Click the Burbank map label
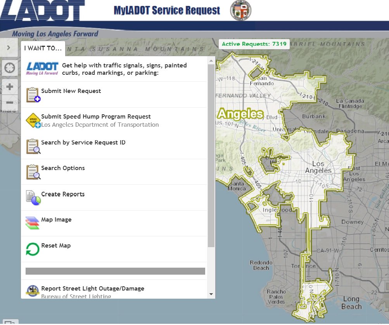The image size is (389, 325). 314,117
